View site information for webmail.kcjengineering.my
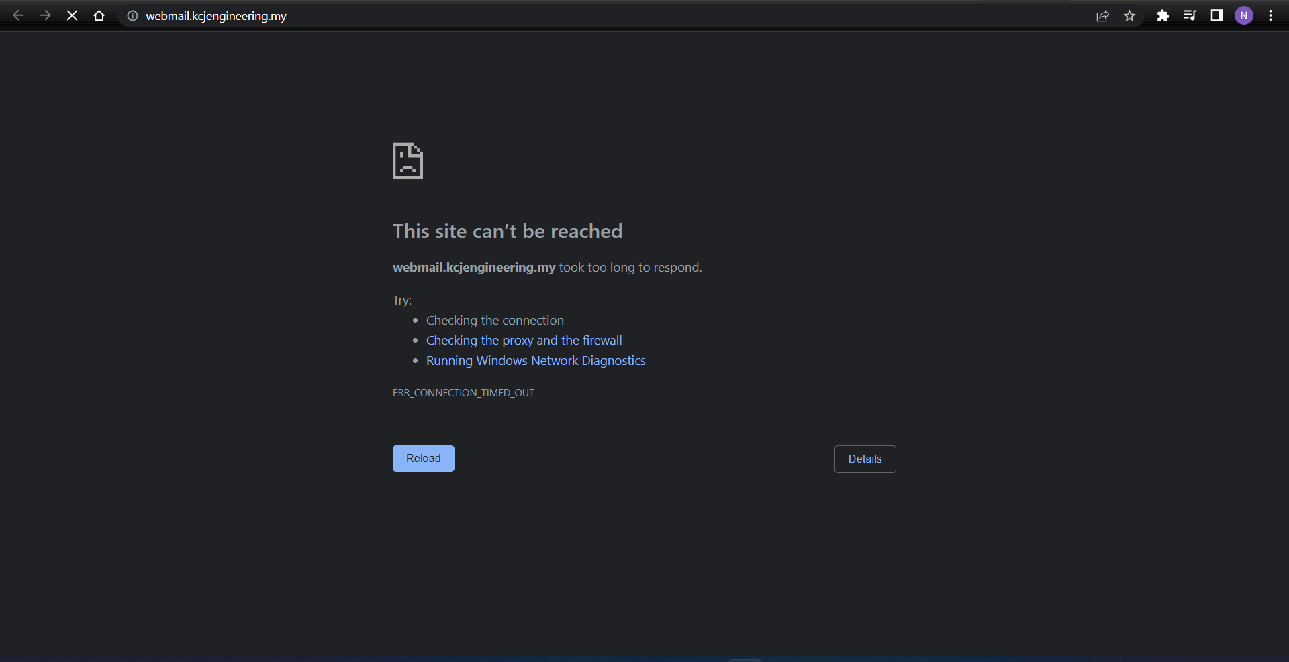The width and height of the screenshot is (1289, 662). [132, 16]
